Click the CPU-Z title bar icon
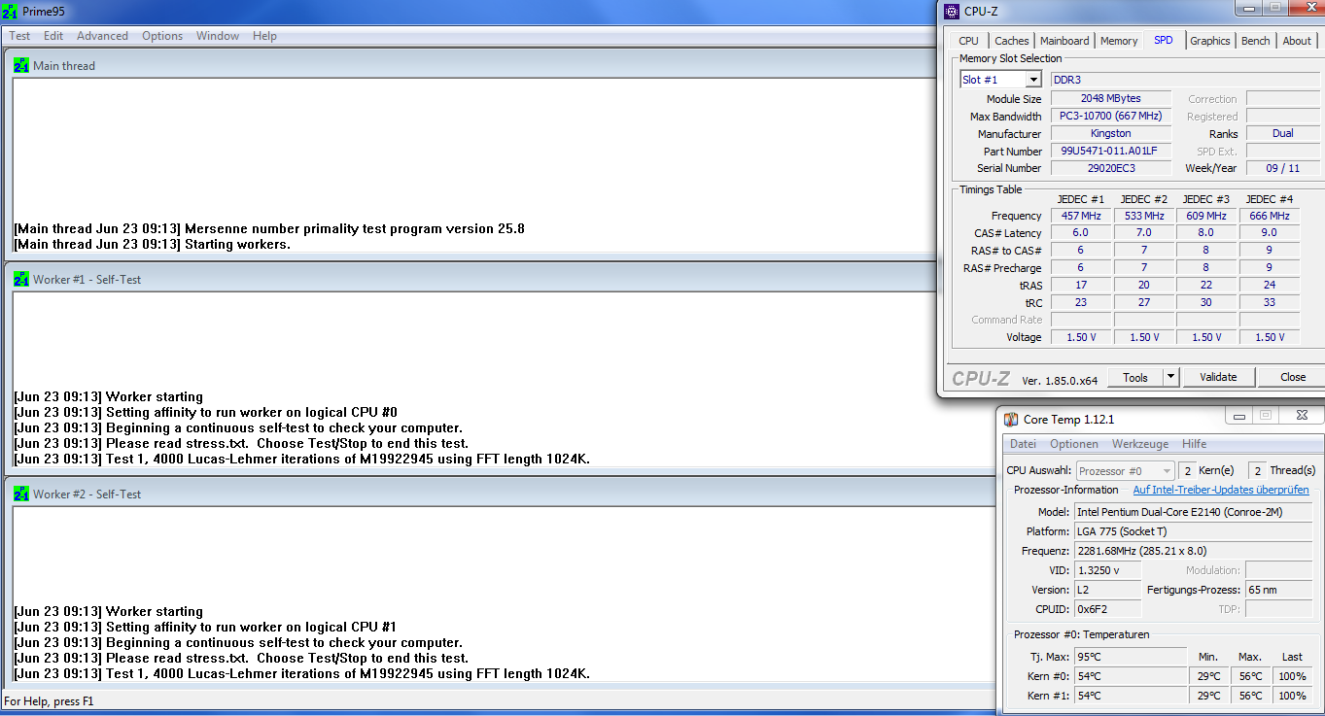The width and height of the screenshot is (1325, 716). click(x=951, y=11)
